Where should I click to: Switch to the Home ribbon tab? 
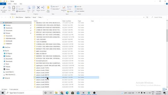9,4
